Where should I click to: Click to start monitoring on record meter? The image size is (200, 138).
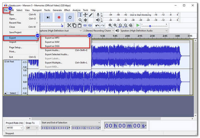[140, 15]
